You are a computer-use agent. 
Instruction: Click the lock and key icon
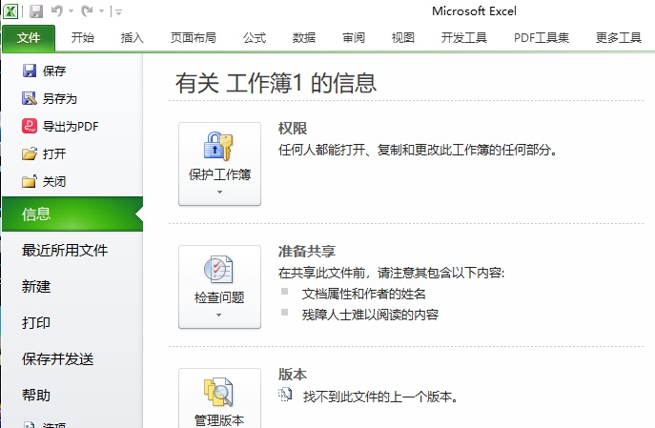pos(218,146)
